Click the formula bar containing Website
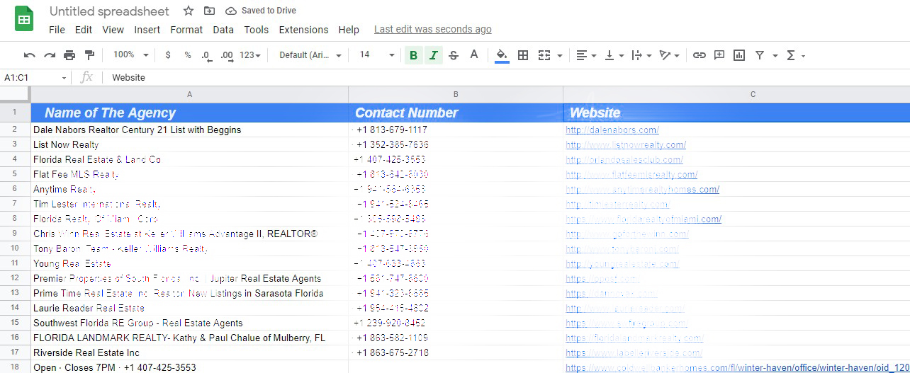The width and height of the screenshot is (910, 373). coord(507,78)
